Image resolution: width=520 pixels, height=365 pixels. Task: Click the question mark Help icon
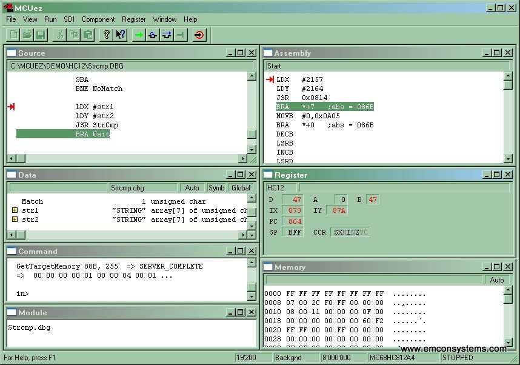(x=107, y=35)
